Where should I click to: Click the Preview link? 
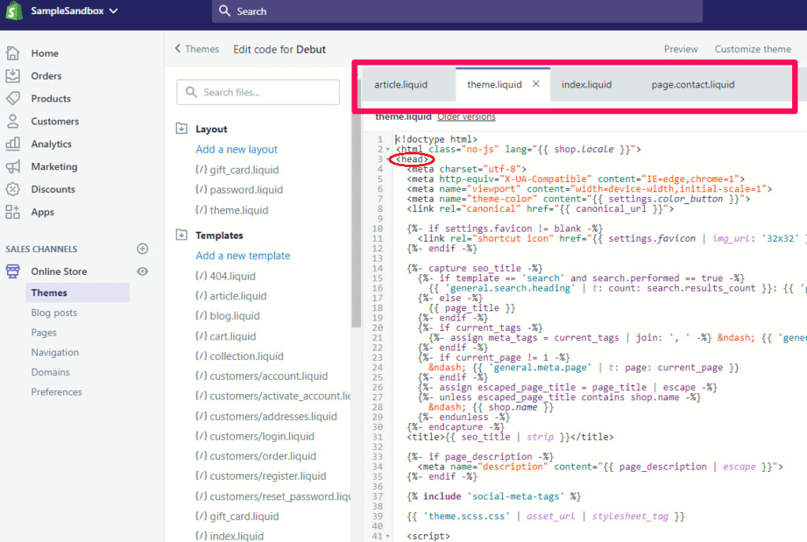pos(680,49)
